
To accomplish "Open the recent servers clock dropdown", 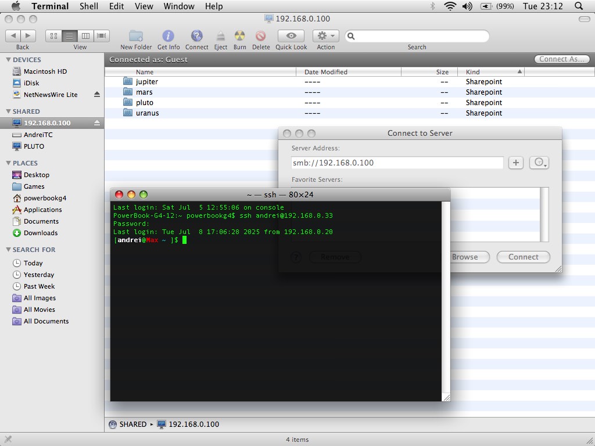I will pyautogui.click(x=539, y=163).
